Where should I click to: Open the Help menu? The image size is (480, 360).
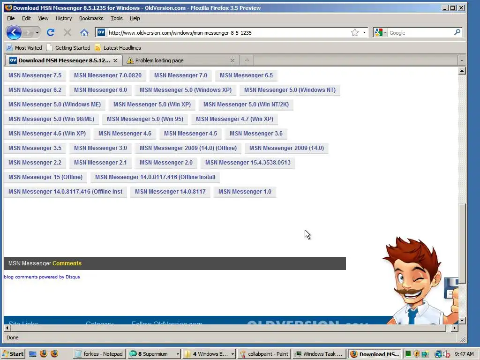click(135, 18)
